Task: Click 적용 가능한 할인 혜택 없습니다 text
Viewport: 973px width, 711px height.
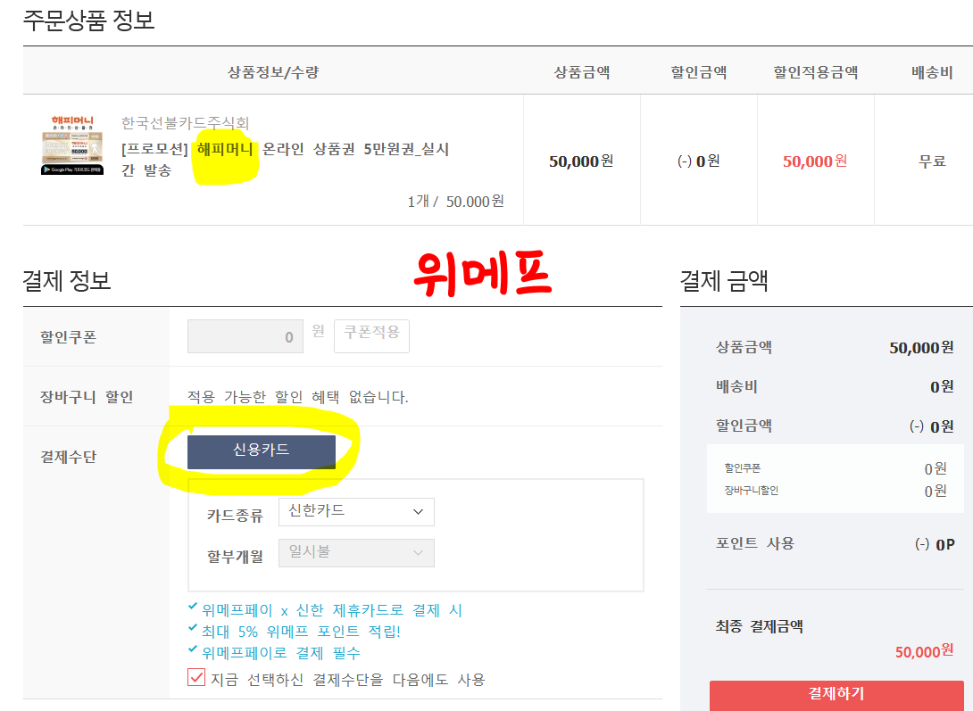Action: pyautogui.click(x=298, y=397)
